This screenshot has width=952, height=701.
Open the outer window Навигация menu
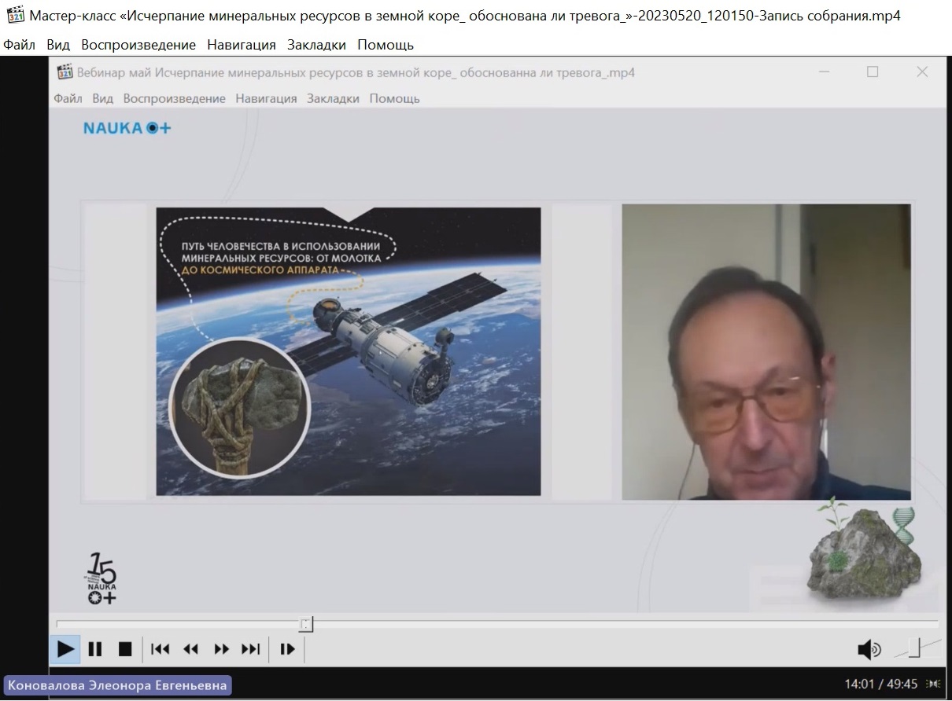click(242, 45)
